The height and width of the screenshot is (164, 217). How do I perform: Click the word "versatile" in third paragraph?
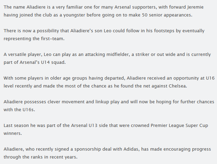[x=19, y=55]
